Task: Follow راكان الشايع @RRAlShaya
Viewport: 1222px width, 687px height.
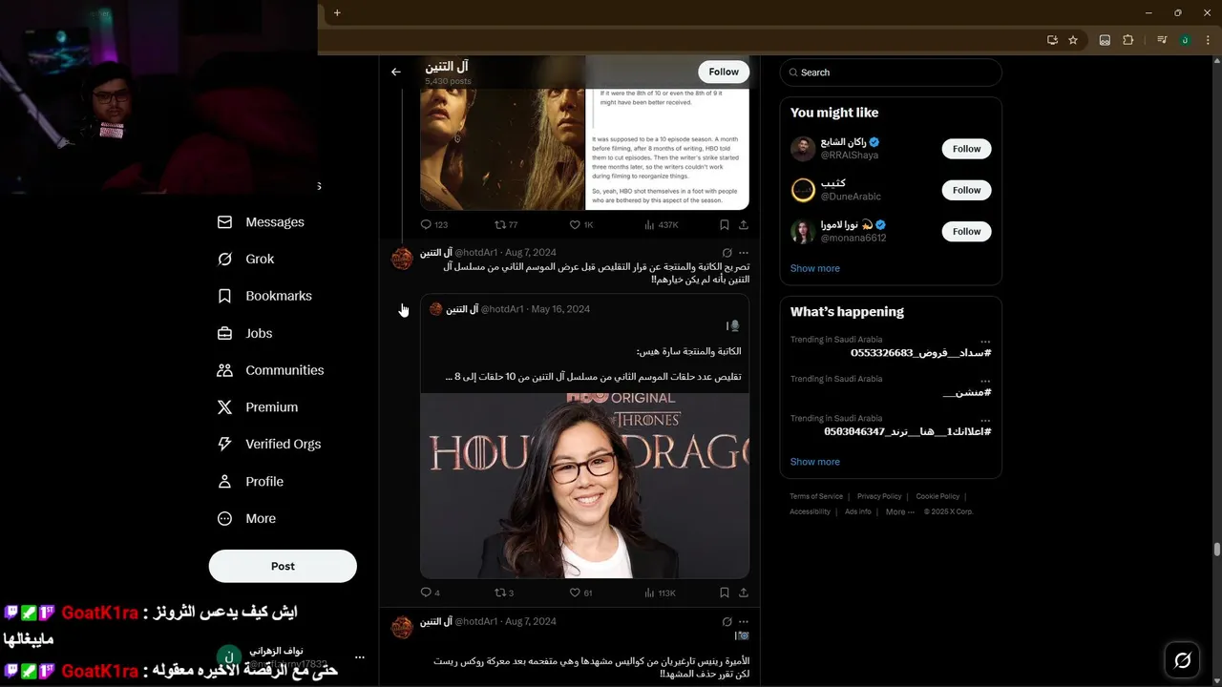Action: [966, 149]
